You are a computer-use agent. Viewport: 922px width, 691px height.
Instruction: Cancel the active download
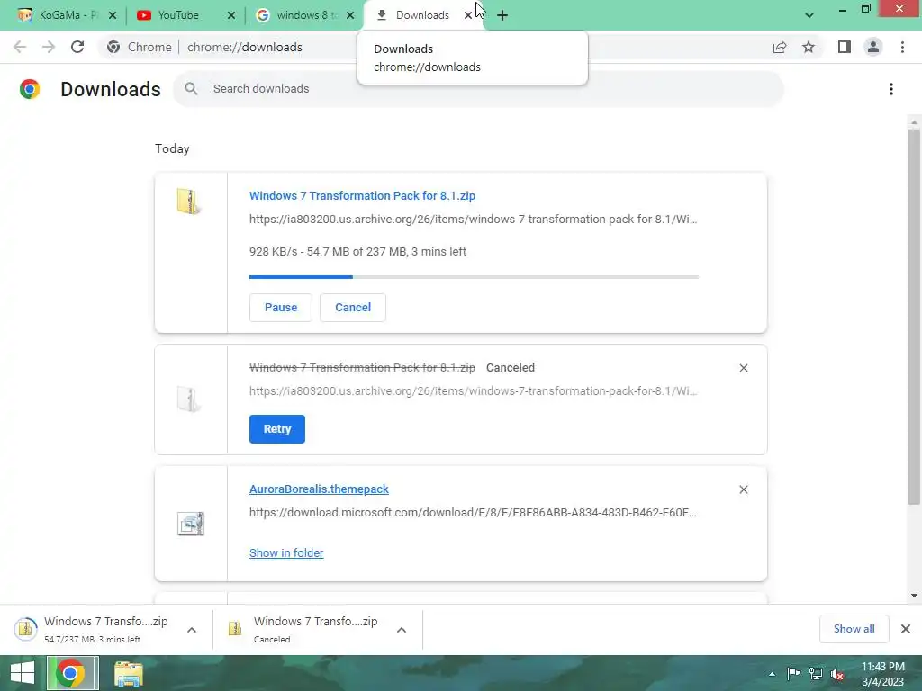pos(353,308)
